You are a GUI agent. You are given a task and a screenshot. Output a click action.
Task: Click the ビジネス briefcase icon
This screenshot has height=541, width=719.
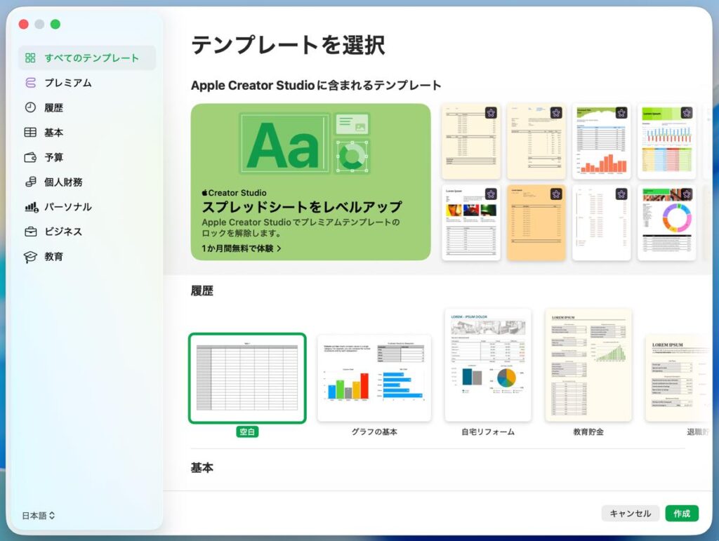click(x=30, y=232)
